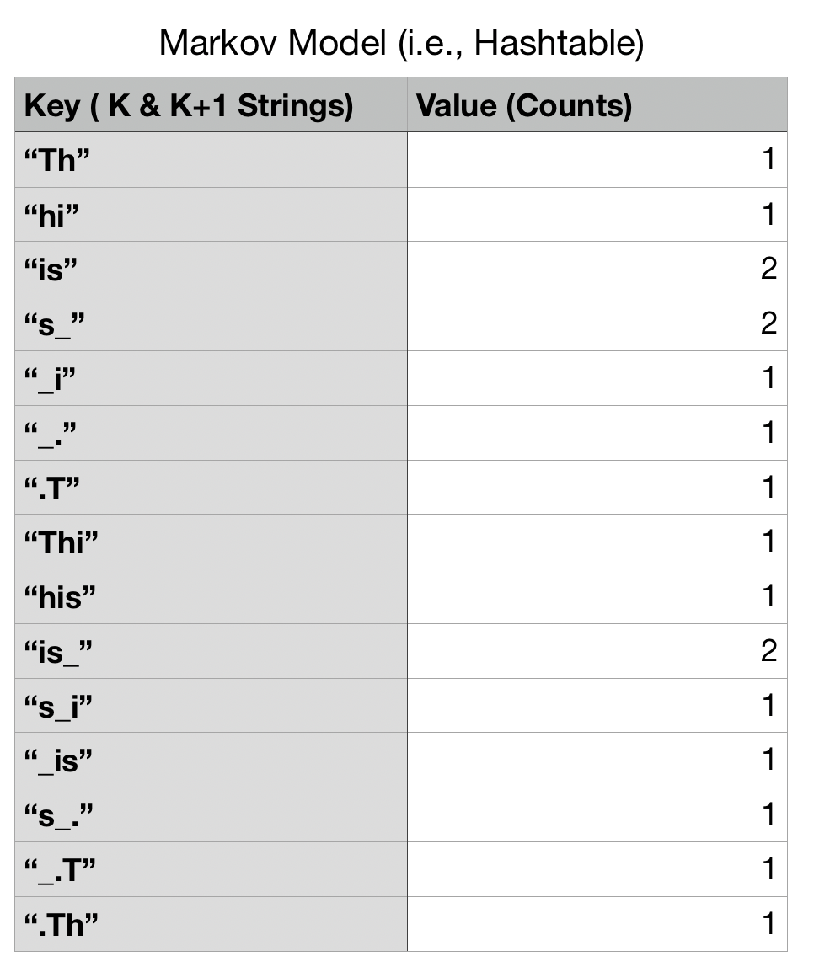Image resolution: width=814 pixels, height=977 pixels.
Task: Select the "Key ( K & K+1 Strings)" column header
Action: point(190,105)
